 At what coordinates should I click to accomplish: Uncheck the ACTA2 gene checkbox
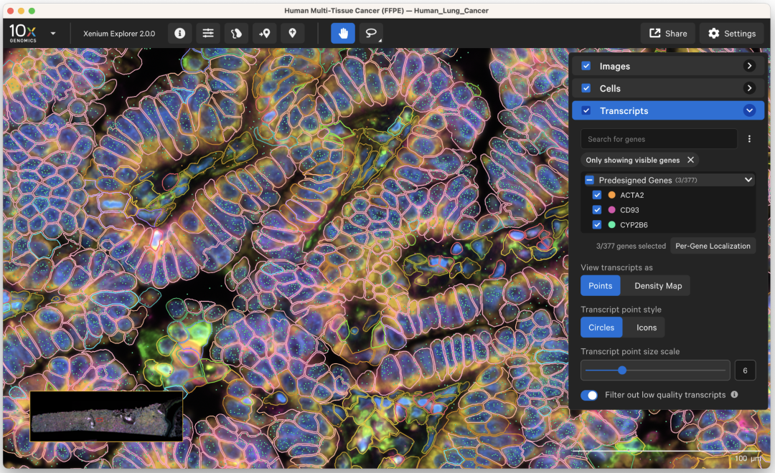pyautogui.click(x=597, y=195)
